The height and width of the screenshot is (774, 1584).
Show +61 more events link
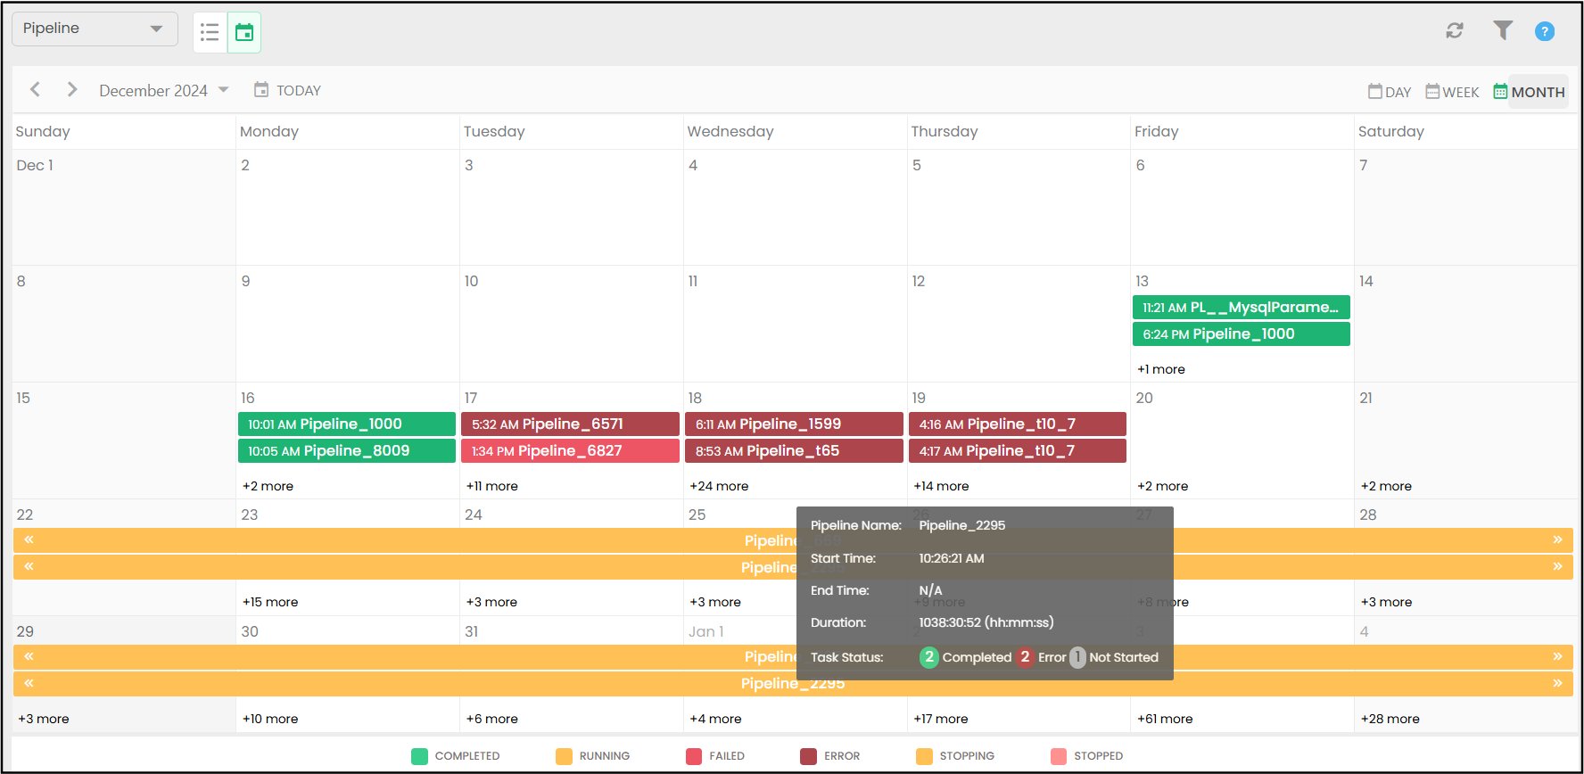tap(1165, 719)
